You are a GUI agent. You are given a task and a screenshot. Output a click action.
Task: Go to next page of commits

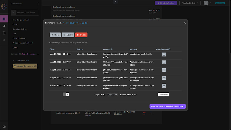point(67,95)
